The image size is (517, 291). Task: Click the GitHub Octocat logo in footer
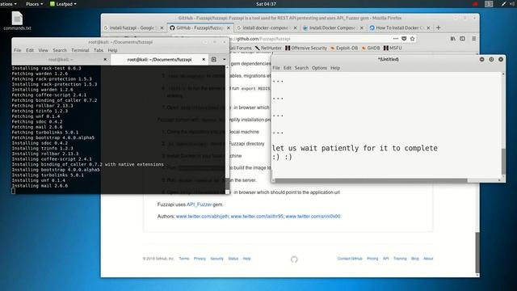[x=294, y=259]
